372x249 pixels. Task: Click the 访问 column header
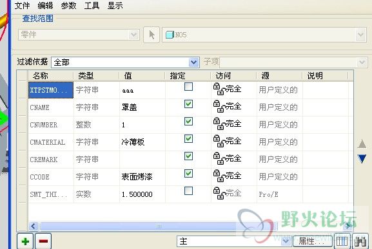tap(233, 76)
